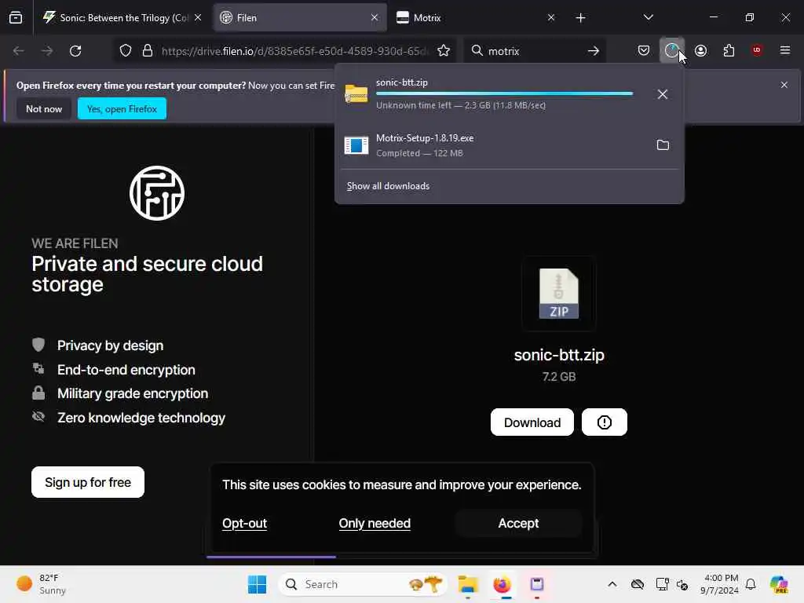Show hidden system tray icons
The width and height of the screenshot is (804, 603).
[x=612, y=584]
